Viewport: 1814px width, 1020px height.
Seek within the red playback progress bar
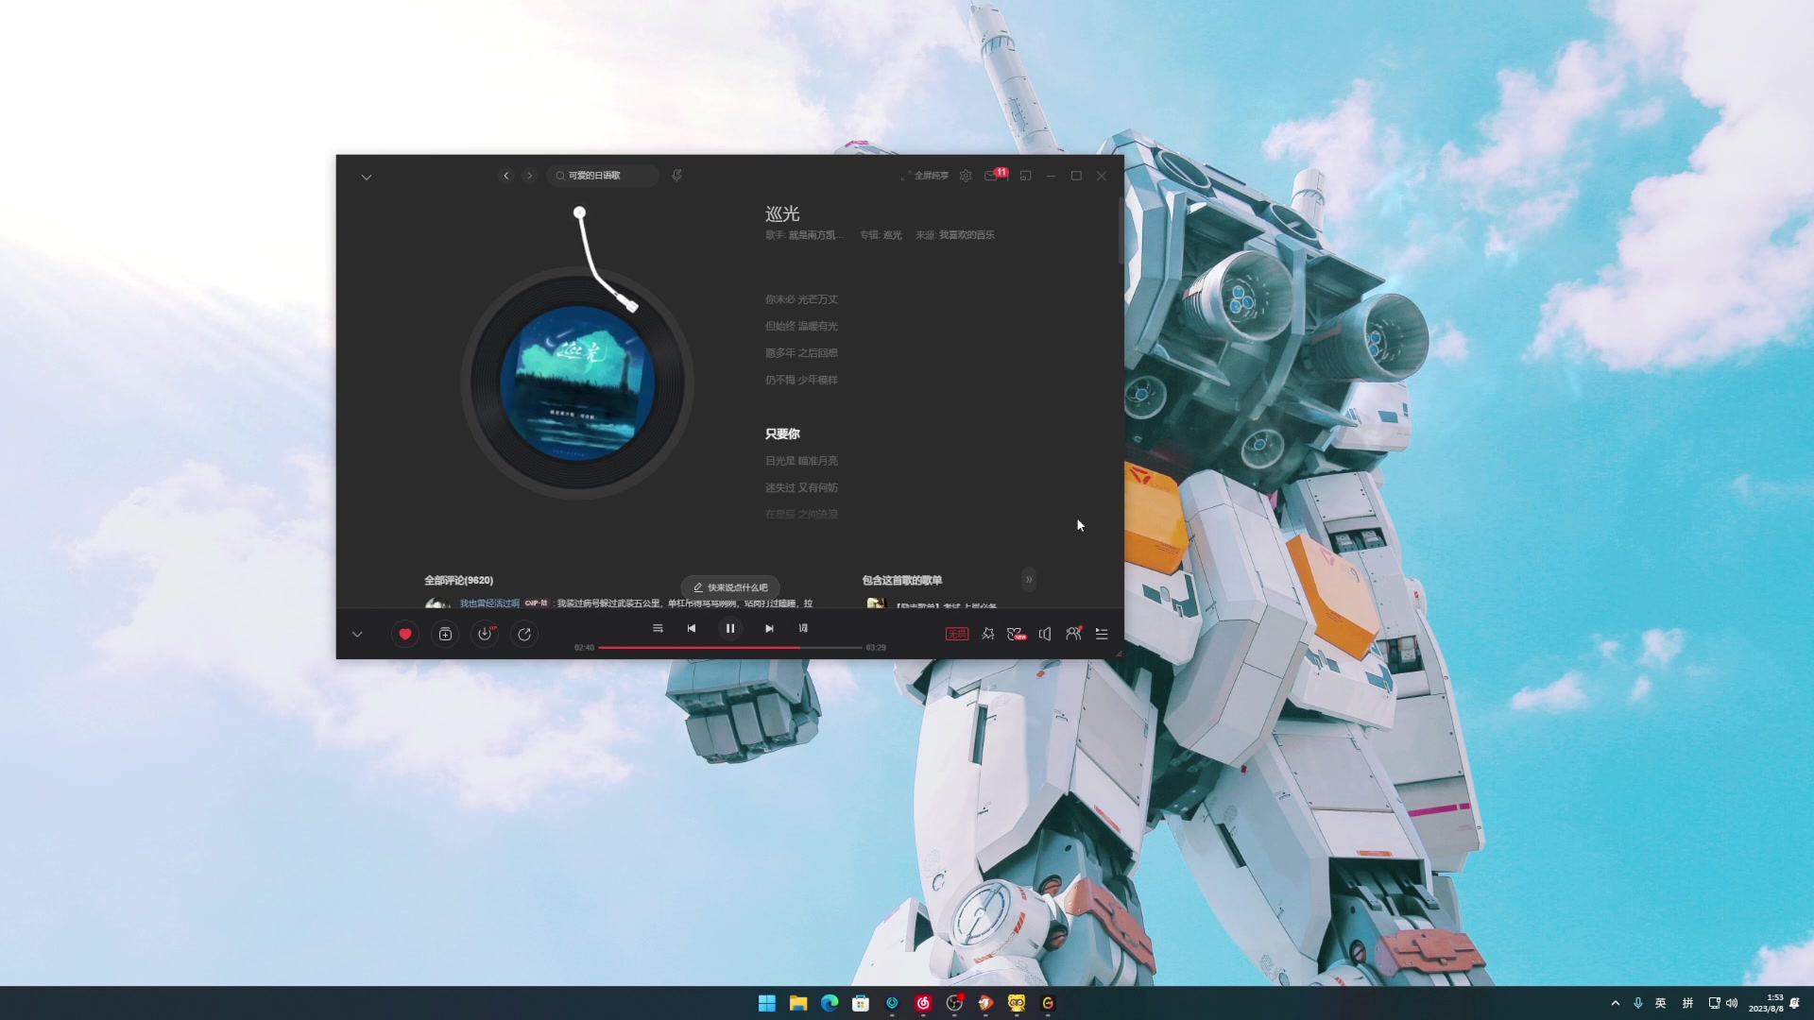(x=729, y=648)
